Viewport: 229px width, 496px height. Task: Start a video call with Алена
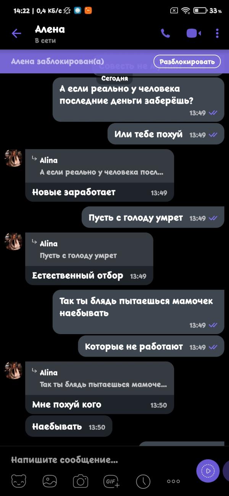pos(194,34)
